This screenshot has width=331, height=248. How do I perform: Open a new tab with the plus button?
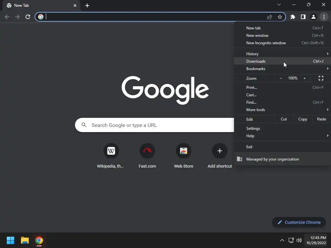pos(87,5)
